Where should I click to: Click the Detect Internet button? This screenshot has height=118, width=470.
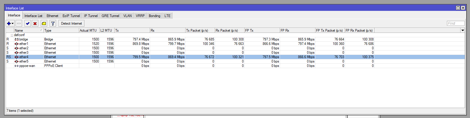(71, 23)
